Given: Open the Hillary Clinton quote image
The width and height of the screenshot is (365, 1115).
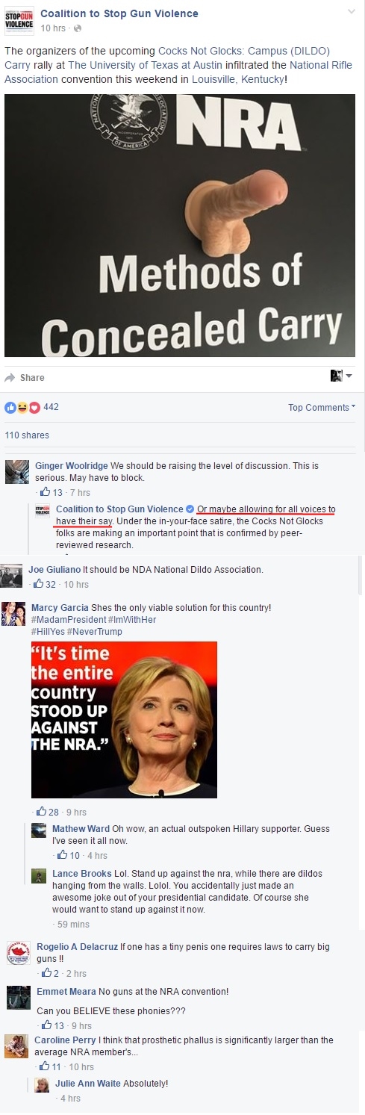Looking at the screenshot, I should pos(124,720).
